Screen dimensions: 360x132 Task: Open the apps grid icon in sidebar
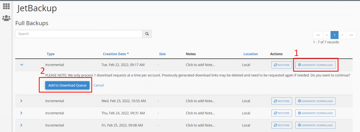pos(6,6)
